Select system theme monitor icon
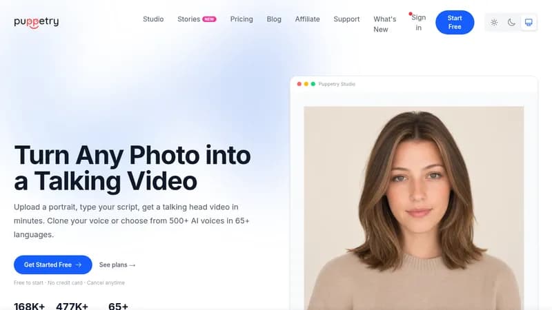Screen dimensions: 552x310 pyautogui.click(x=529, y=23)
